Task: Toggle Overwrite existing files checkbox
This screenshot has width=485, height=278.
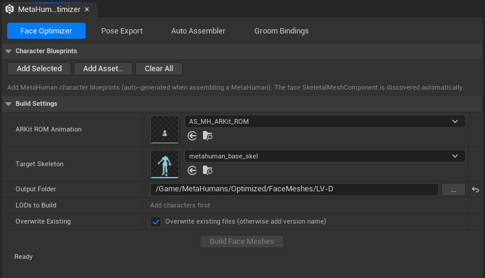Action: [156, 221]
